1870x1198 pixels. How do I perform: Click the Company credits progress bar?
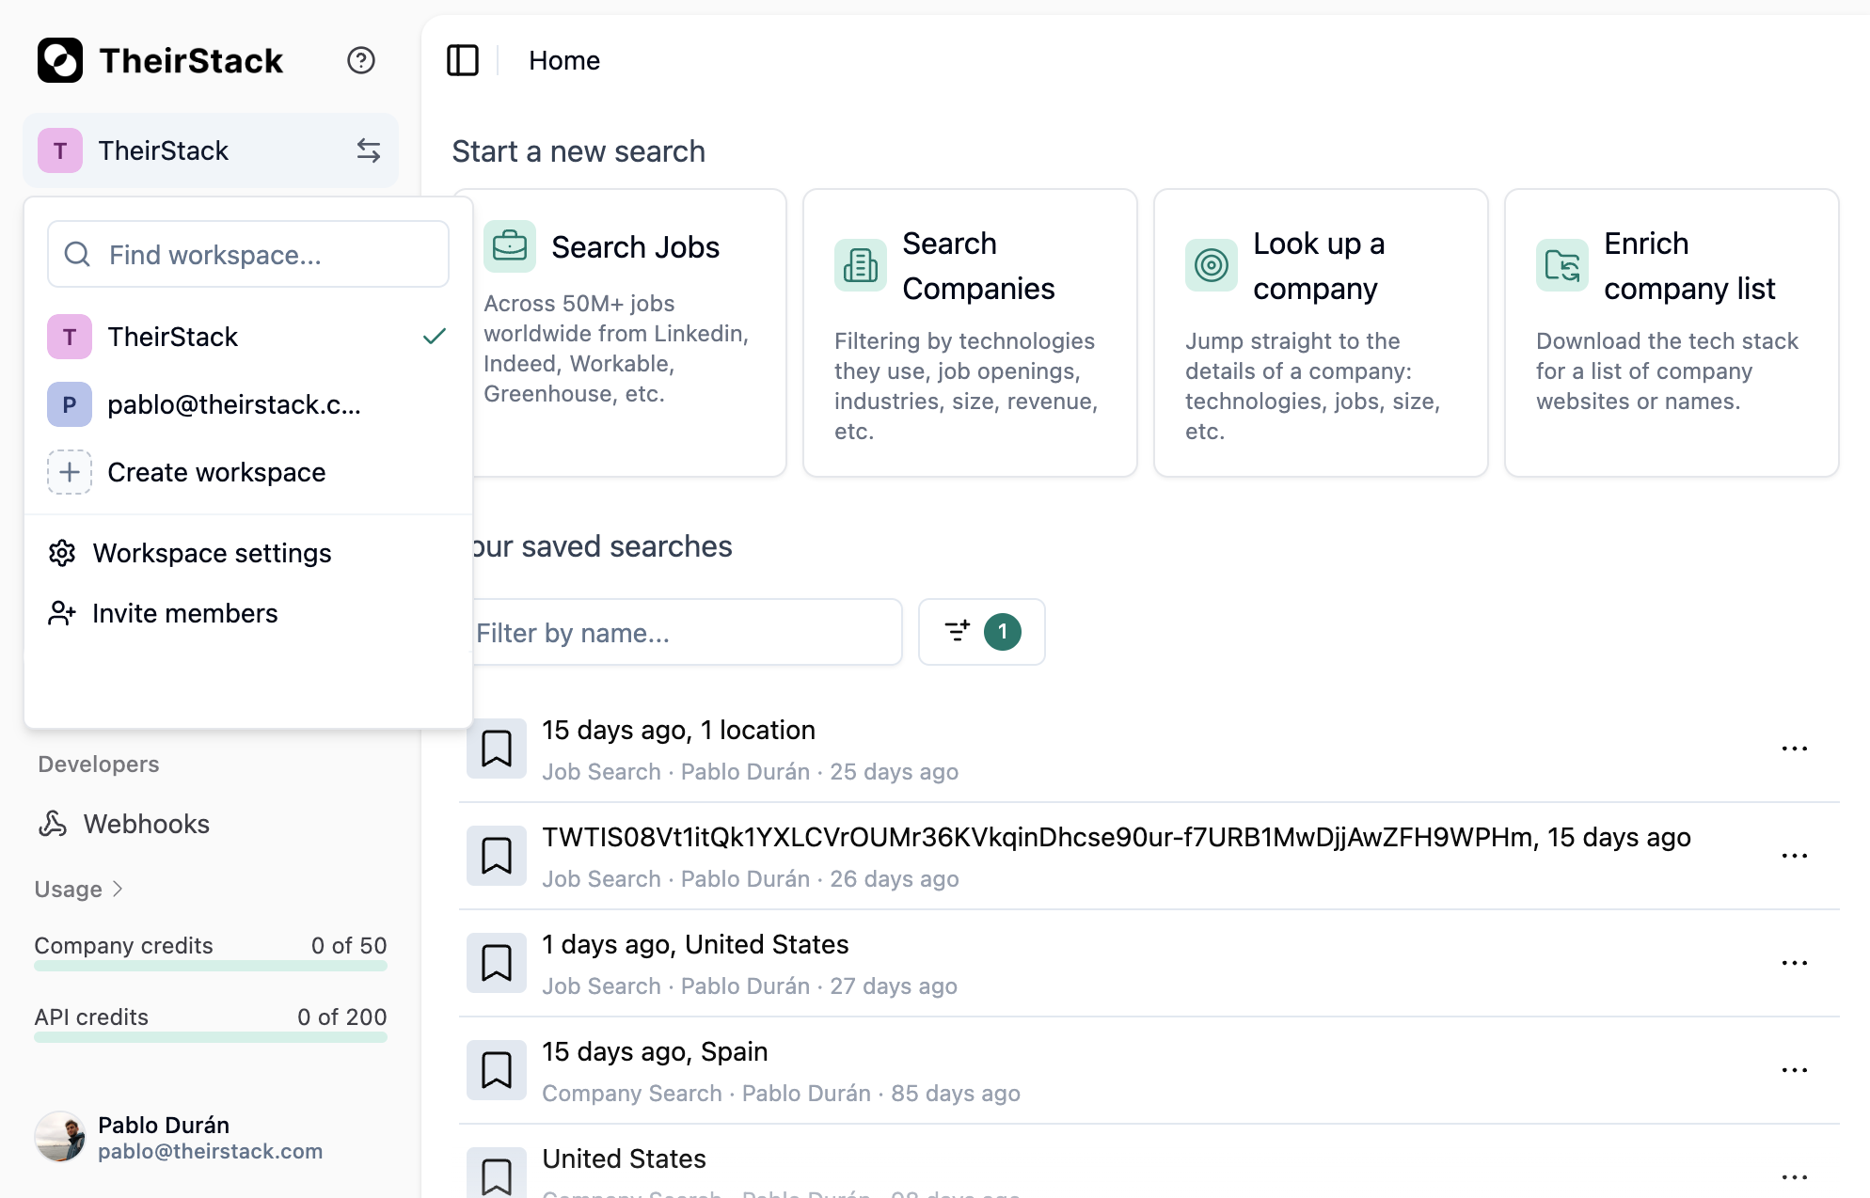click(x=211, y=966)
